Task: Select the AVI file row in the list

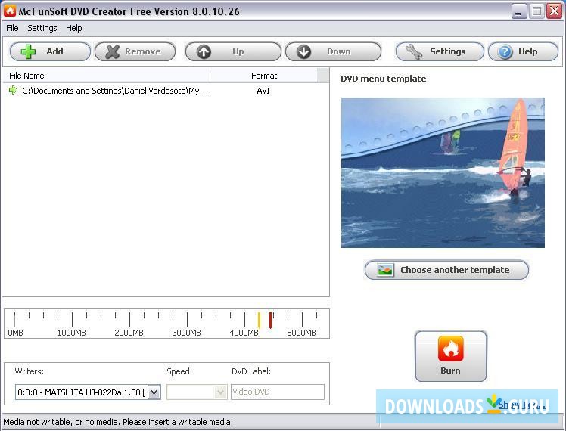Action: (x=166, y=91)
